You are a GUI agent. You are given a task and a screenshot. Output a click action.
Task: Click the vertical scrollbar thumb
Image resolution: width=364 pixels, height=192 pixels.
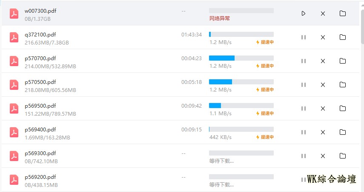[x=362, y=27]
